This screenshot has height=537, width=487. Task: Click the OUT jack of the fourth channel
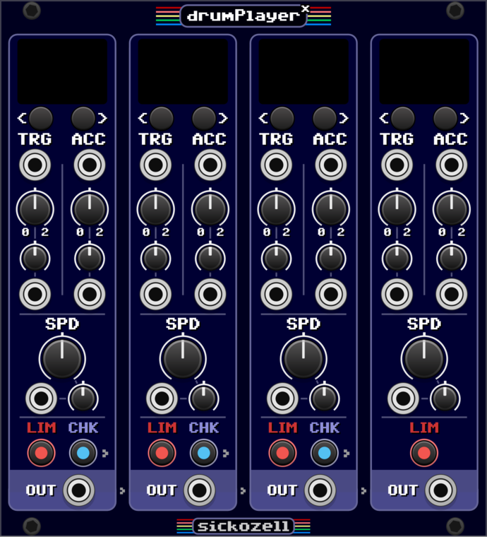pos(440,490)
